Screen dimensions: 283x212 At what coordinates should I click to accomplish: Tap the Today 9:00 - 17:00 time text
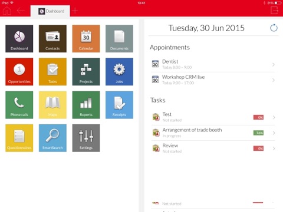[178, 83]
